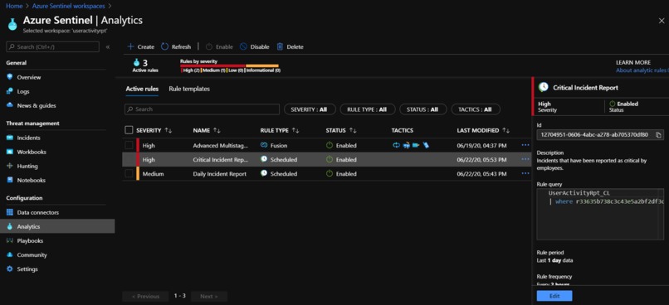Switch to the Active rules tab

[142, 89]
